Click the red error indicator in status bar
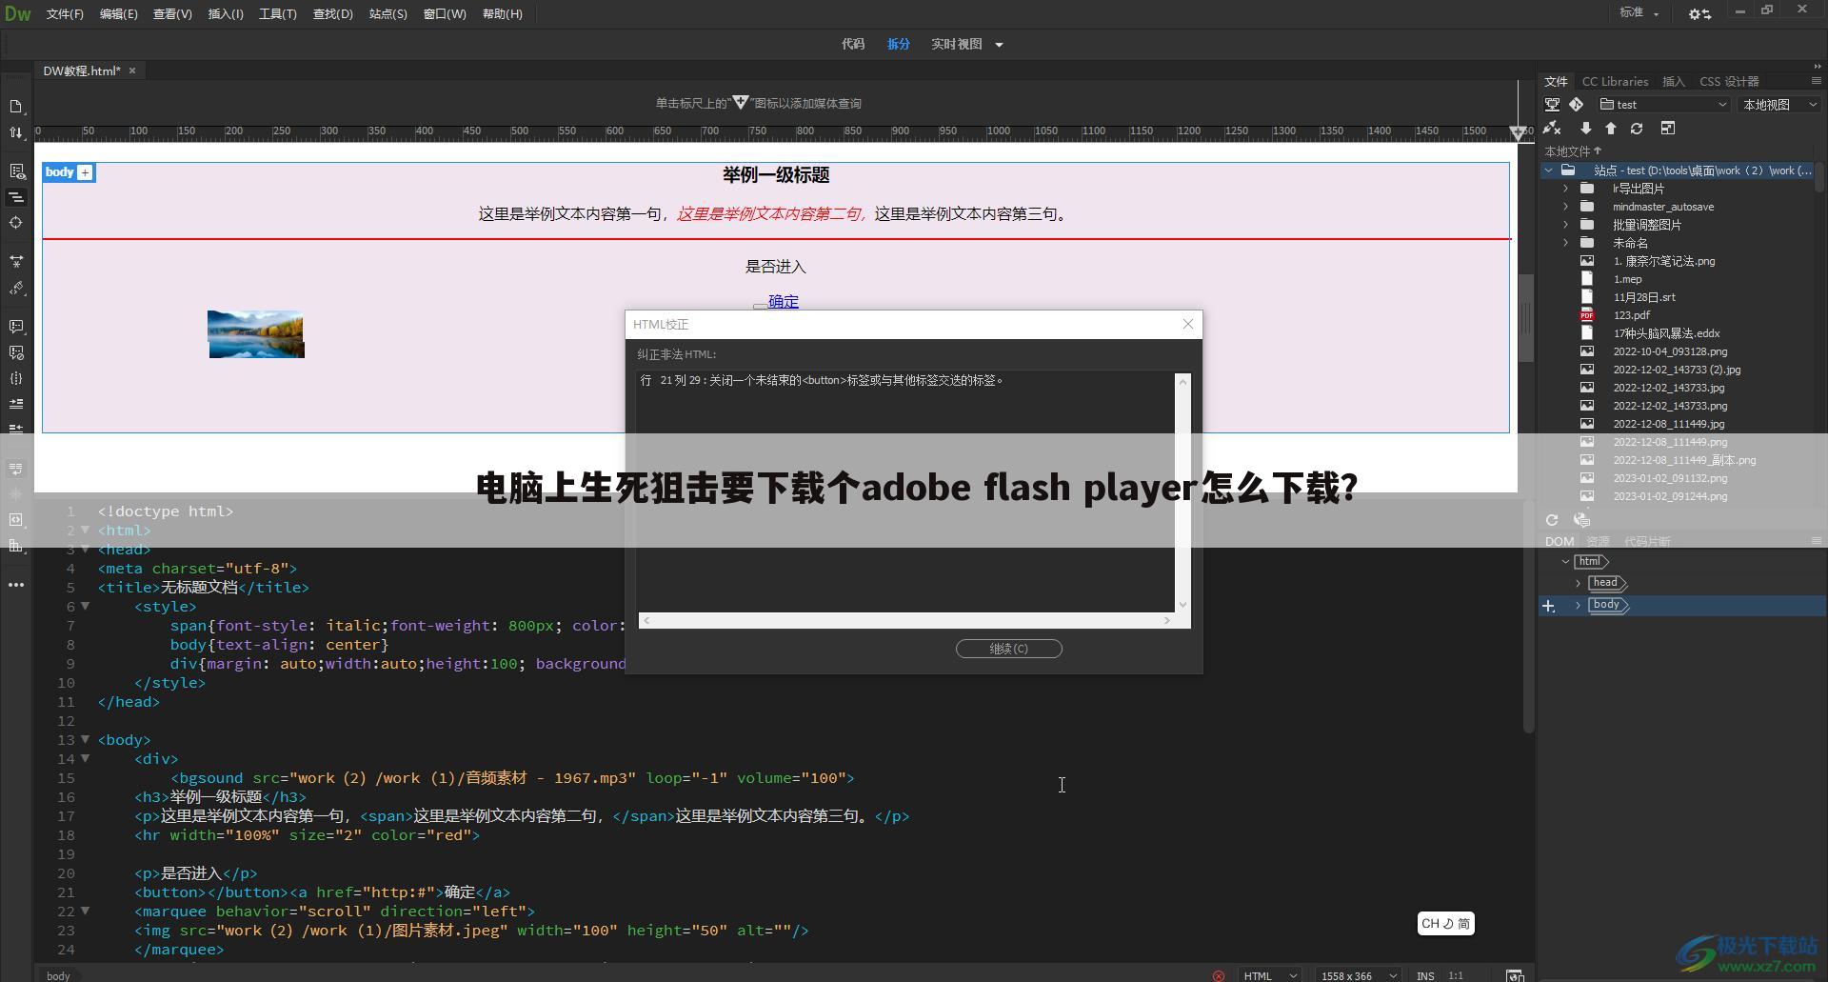 pyautogui.click(x=1219, y=975)
